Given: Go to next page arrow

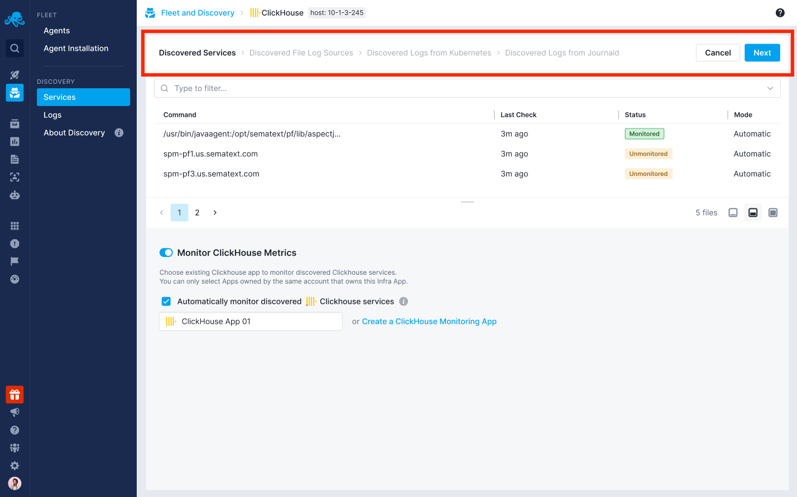Looking at the screenshot, I should pyautogui.click(x=215, y=213).
